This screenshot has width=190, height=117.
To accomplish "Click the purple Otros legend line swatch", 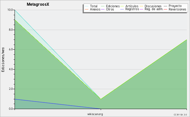I will coord(103,9).
